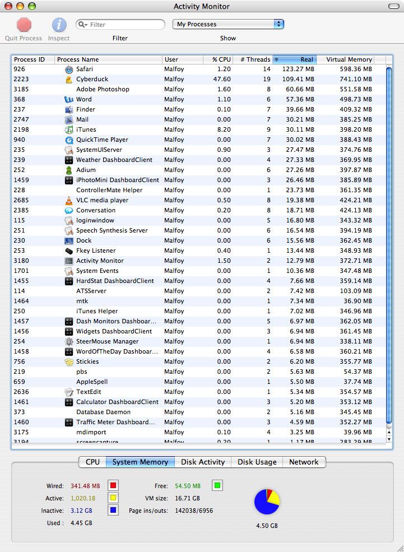404x552 pixels.
Task: Click the Dock icon in the list
Action: (x=69, y=241)
